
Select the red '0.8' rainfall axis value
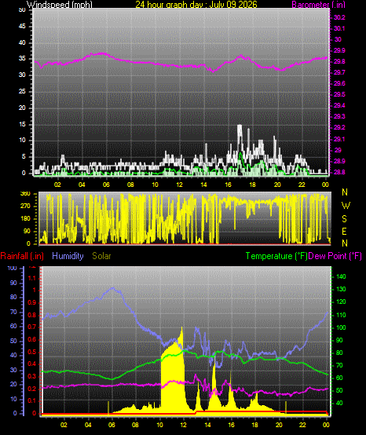coord(32,316)
